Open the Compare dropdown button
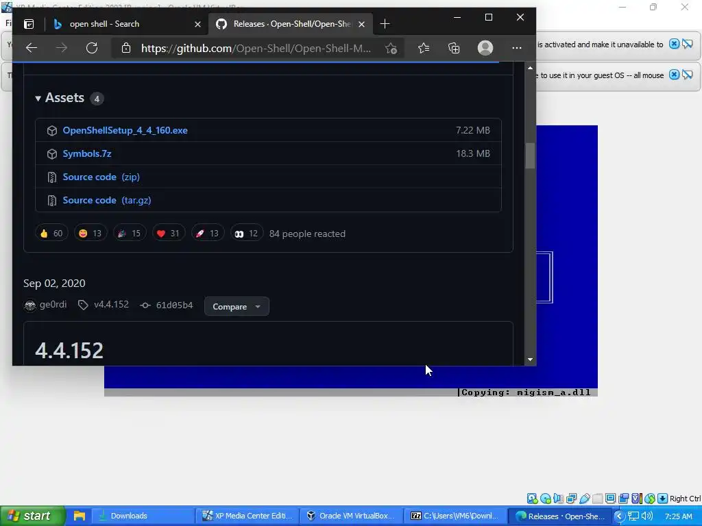 coord(237,306)
